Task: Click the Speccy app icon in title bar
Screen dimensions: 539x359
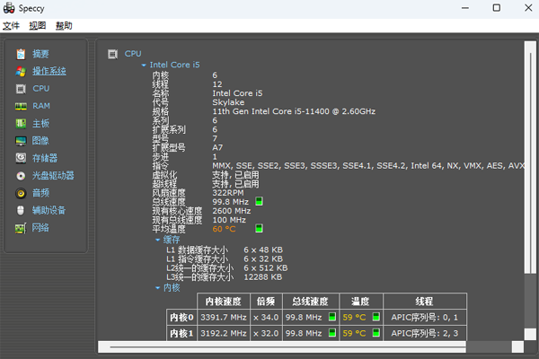Action: (9, 8)
